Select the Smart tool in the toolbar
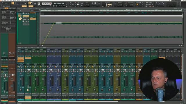This screenshot has height=104, width=186. (12, 3)
